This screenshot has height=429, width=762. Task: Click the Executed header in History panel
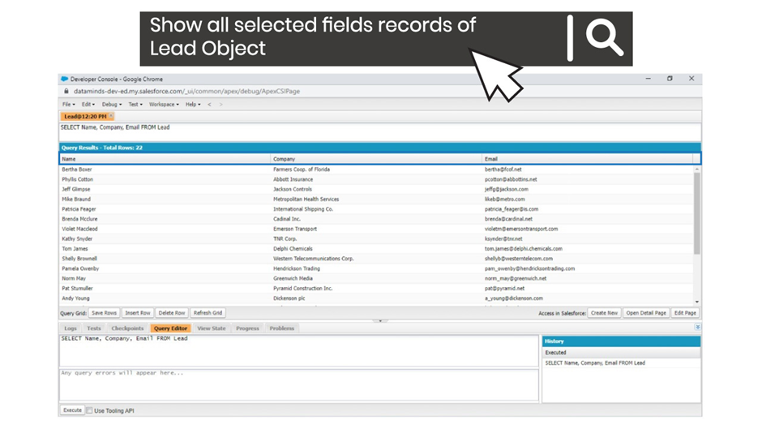pyautogui.click(x=621, y=352)
